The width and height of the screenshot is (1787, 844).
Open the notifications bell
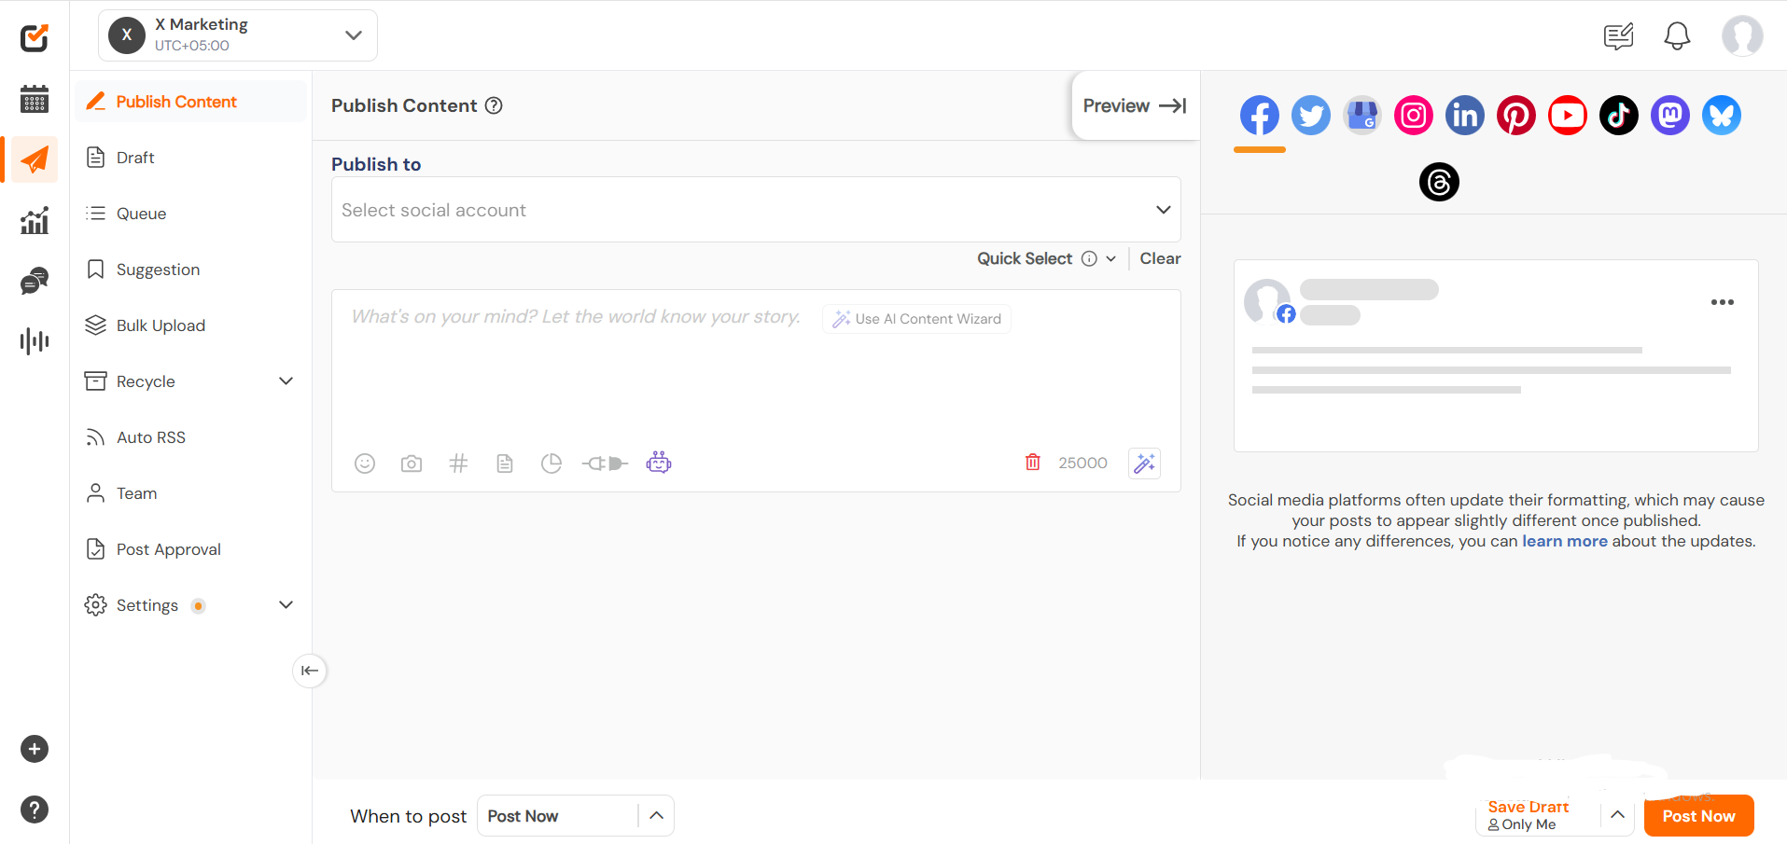pos(1677,36)
